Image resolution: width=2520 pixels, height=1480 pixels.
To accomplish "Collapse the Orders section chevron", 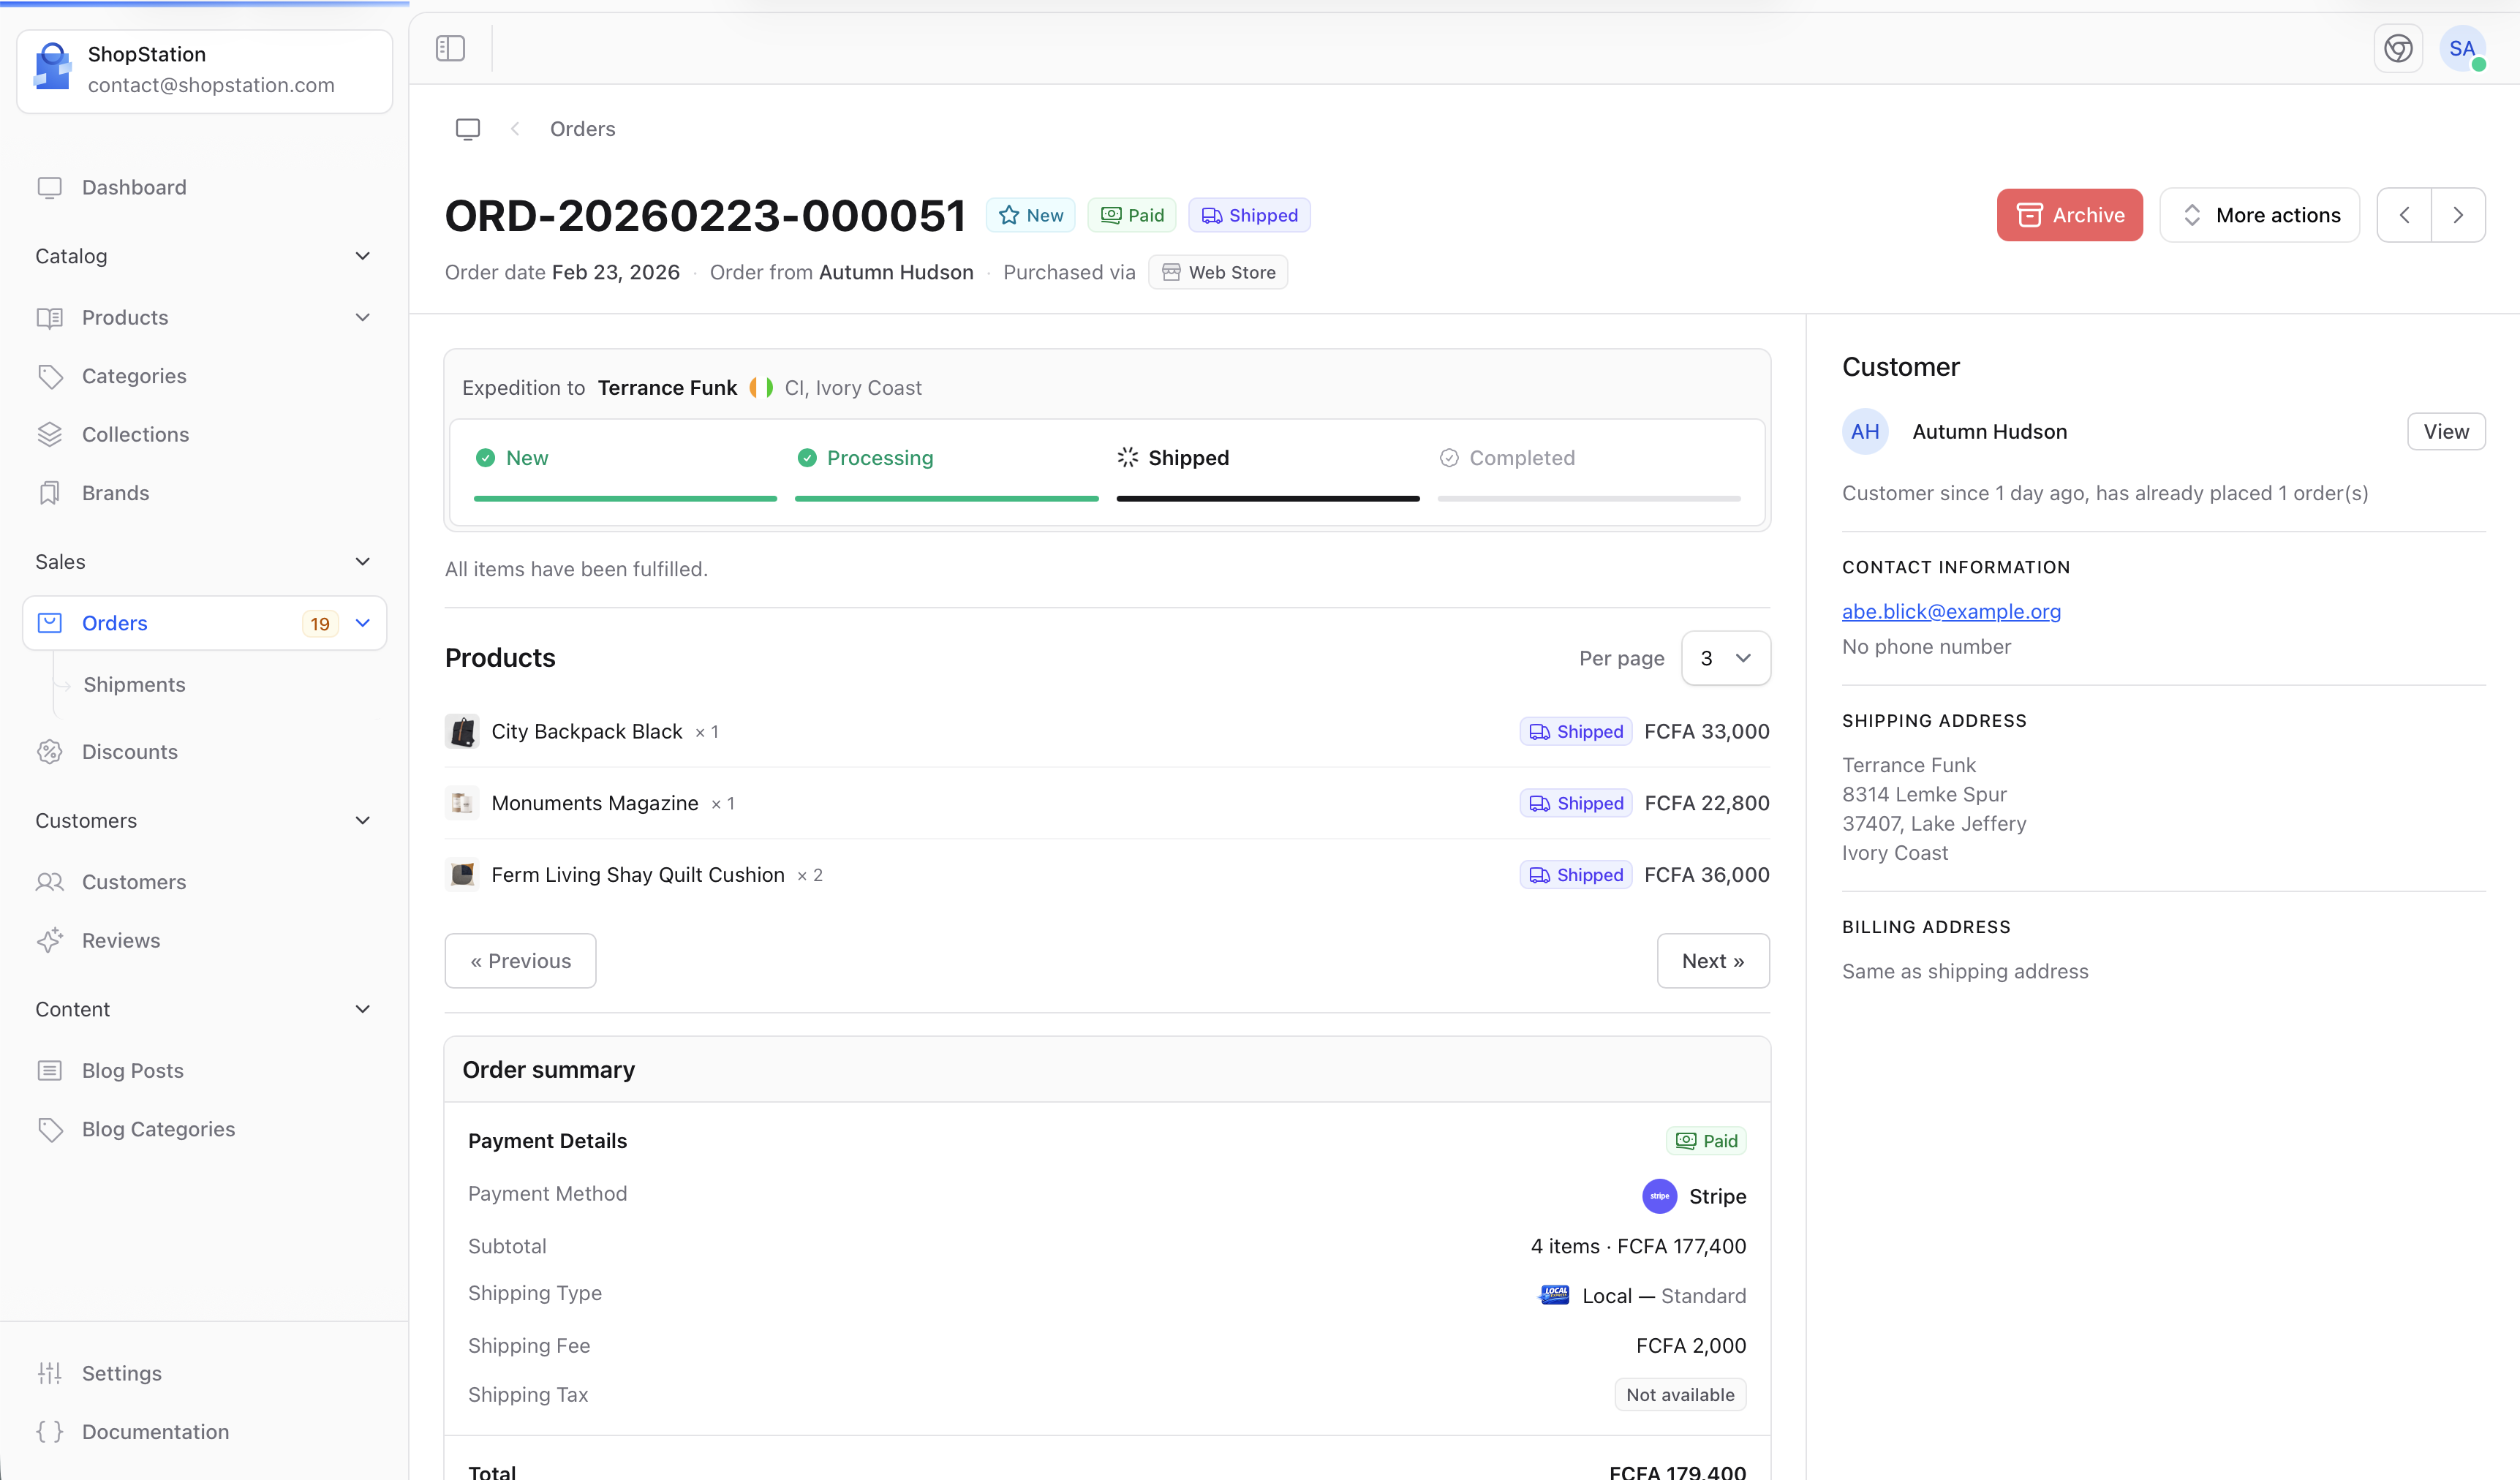I will (x=363, y=622).
